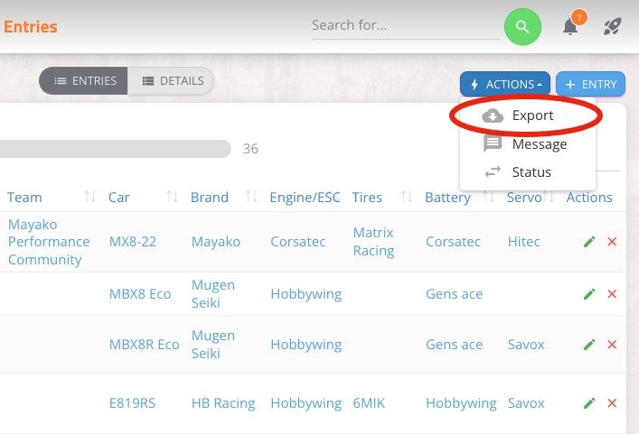Open the MBX8R Eco car link
The width and height of the screenshot is (639, 434).
(145, 345)
